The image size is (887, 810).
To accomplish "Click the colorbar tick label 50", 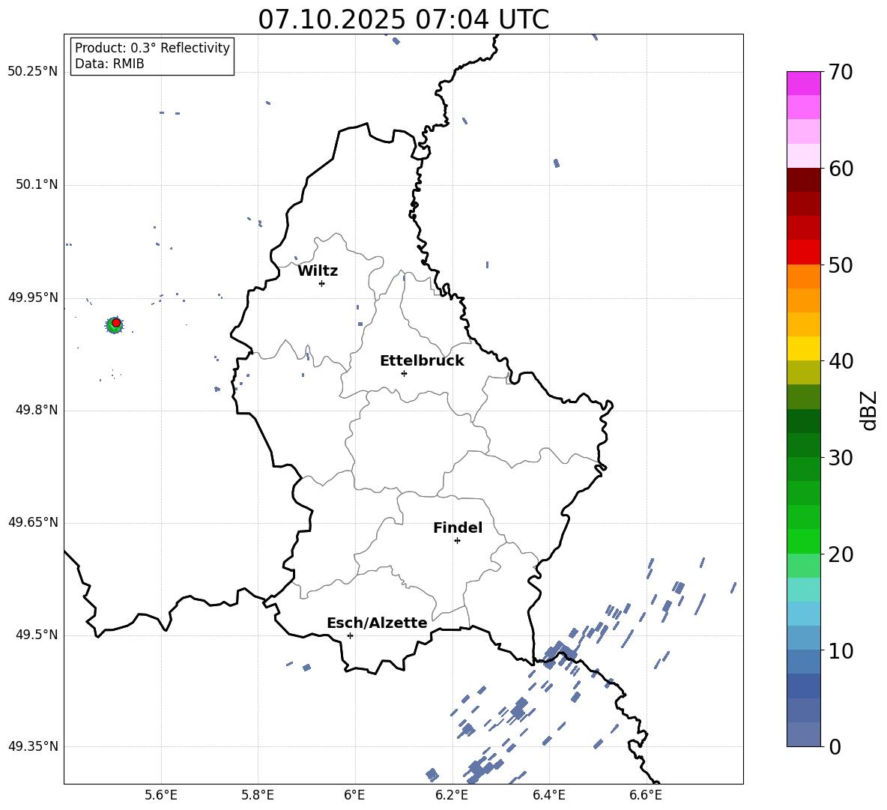I will 841,265.
